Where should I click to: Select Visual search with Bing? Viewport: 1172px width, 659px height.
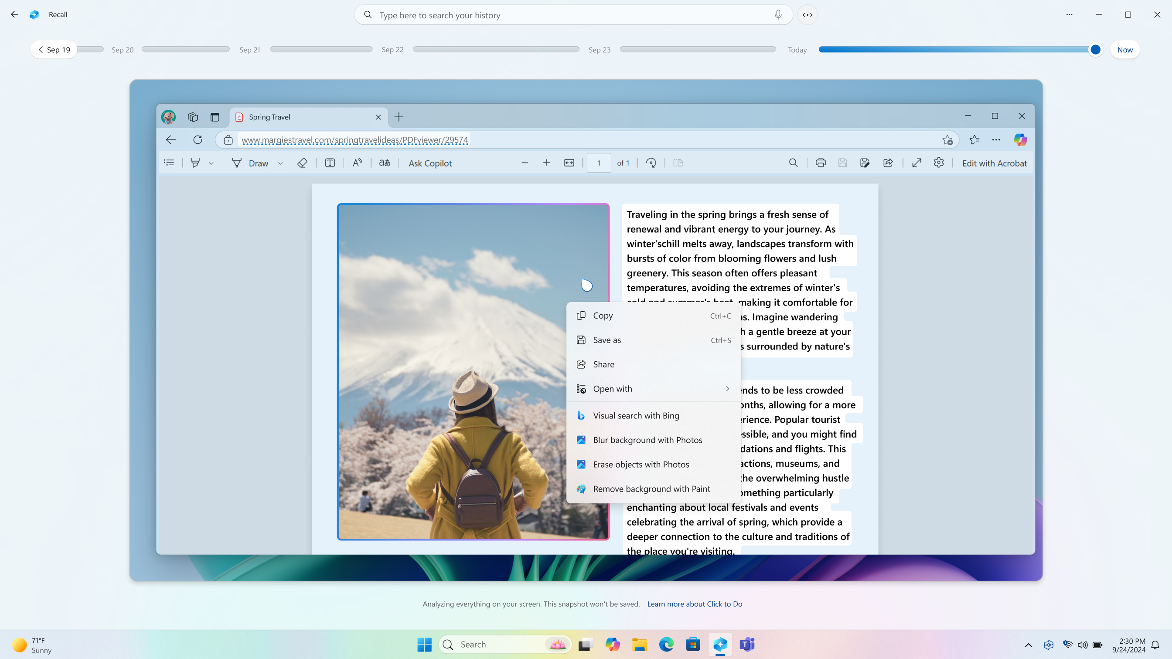click(x=637, y=415)
